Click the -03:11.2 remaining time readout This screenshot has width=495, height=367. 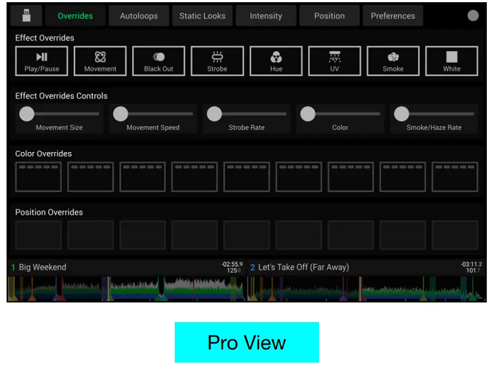471,264
